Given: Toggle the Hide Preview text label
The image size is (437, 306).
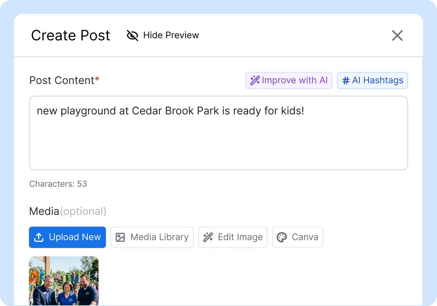Looking at the screenshot, I should 171,35.
